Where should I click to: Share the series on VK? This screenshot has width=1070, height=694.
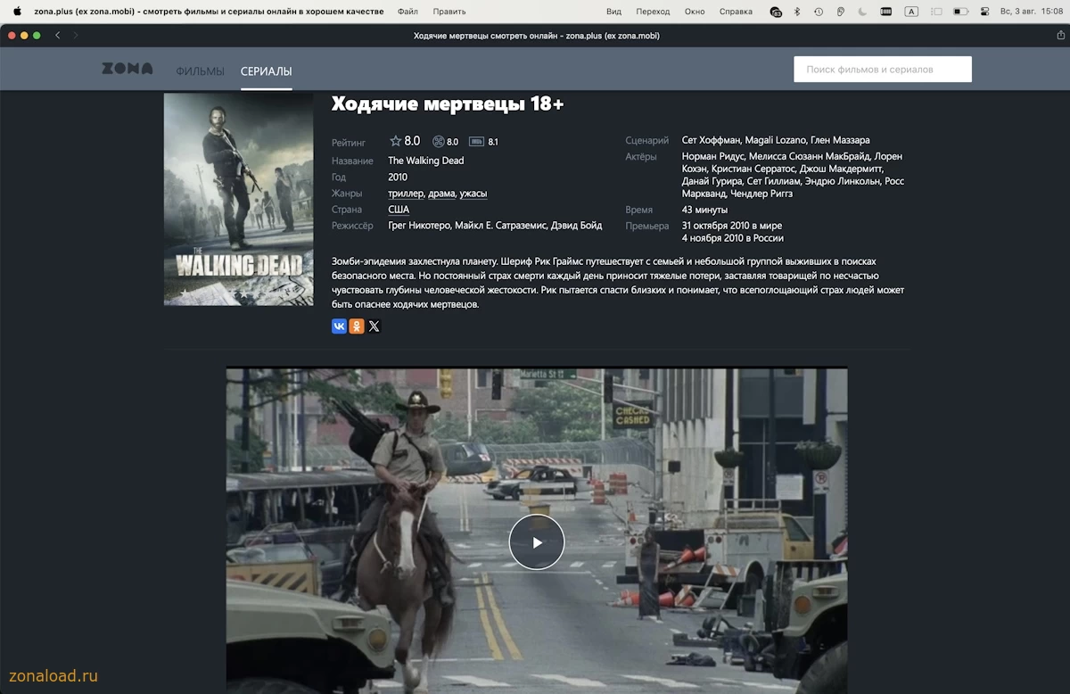[339, 326]
